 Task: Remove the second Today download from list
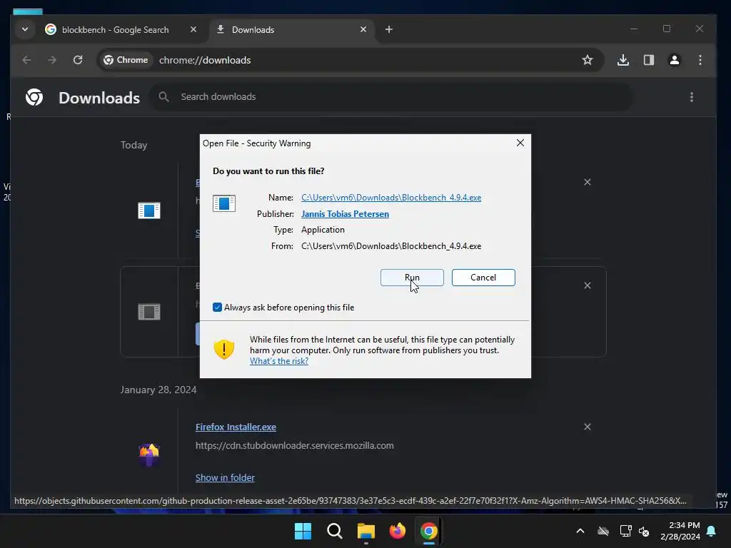[x=588, y=285]
